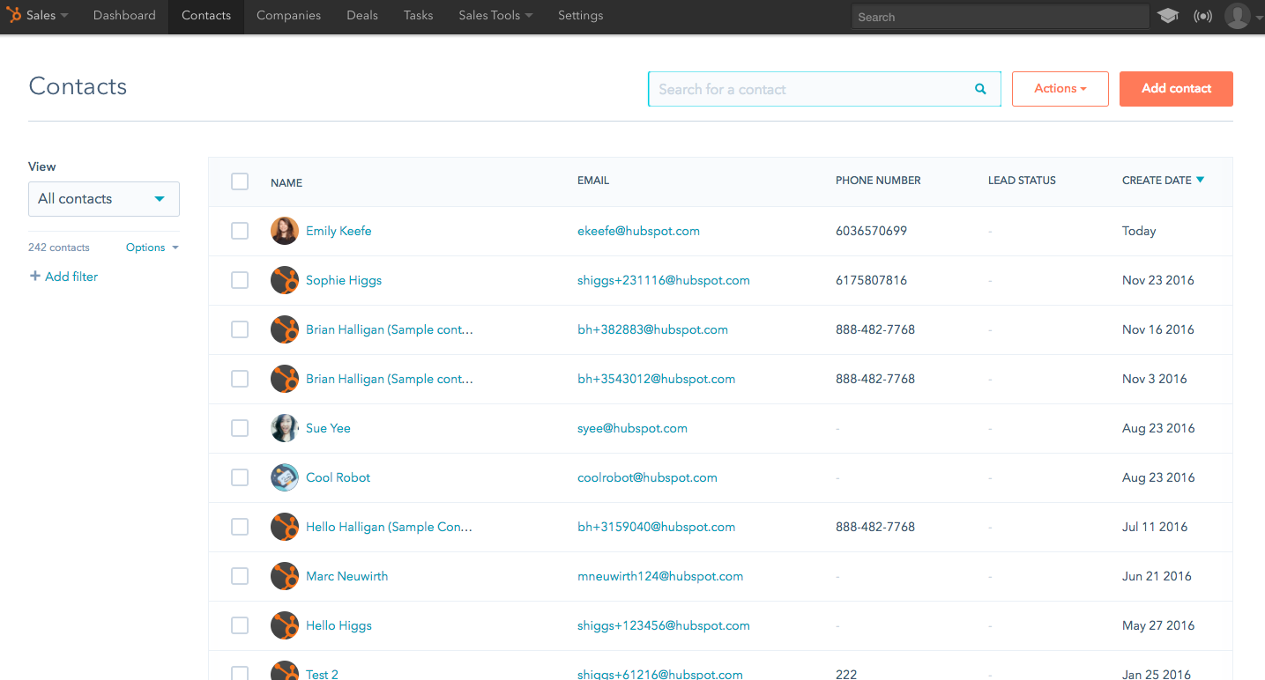Check the box for bh+3543012 contact
The width and height of the screenshot is (1265, 680).
click(240, 379)
